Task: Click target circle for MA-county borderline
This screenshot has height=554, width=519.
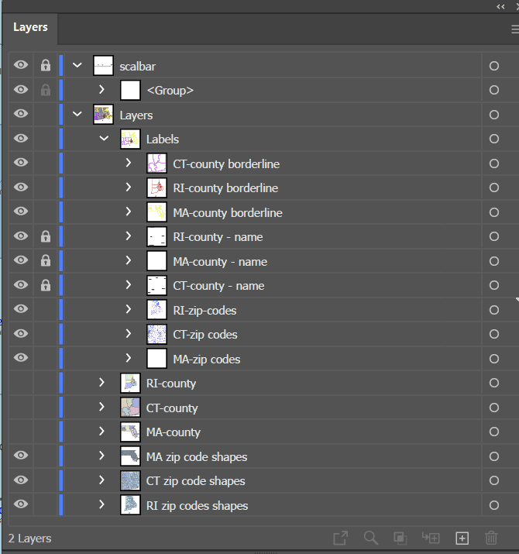Action: pyautogui.click(x=494, y=212)
